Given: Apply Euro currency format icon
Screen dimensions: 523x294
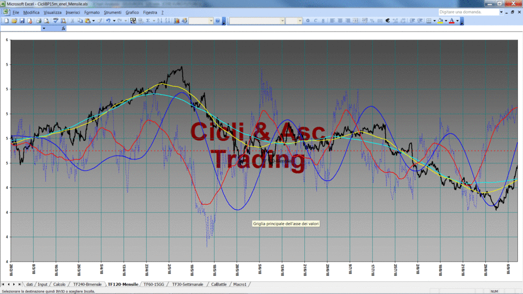Looking at the screenshot, I should [388, 20].
